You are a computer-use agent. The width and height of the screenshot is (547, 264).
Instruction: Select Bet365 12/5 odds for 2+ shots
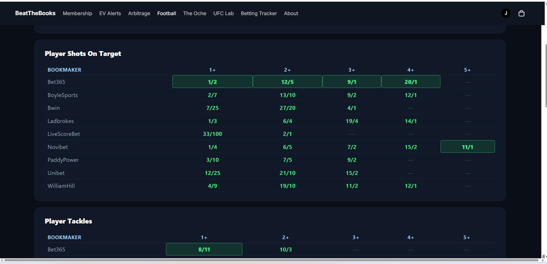288,82
